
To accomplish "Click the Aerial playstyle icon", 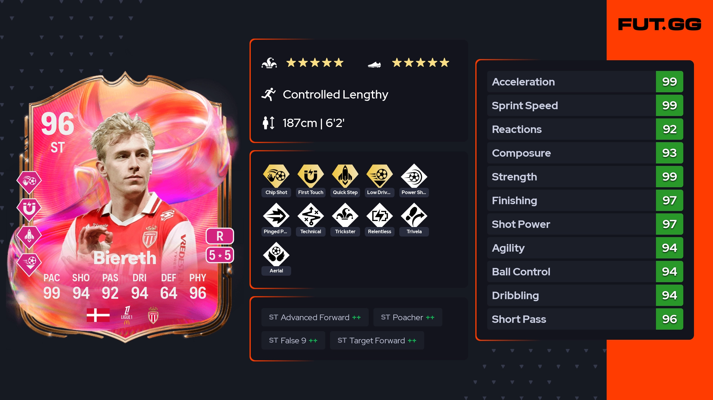I will point(276,255).
